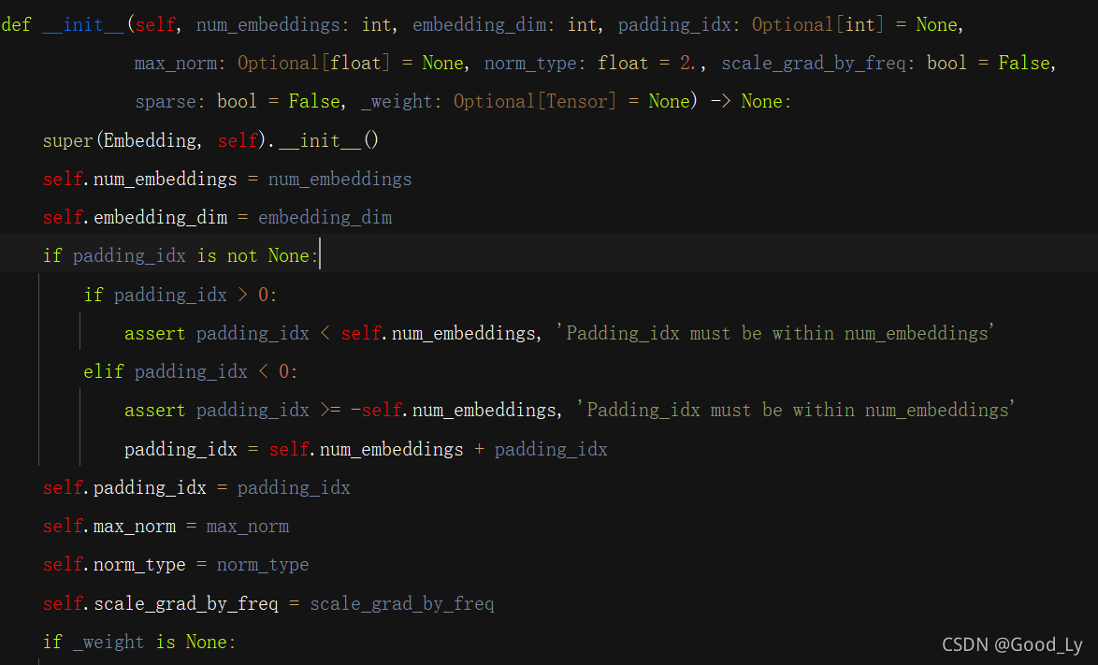Click the False default for scale_grad_by_freq
This screenshot has width=1098, height=665.
click(1024, 63)
